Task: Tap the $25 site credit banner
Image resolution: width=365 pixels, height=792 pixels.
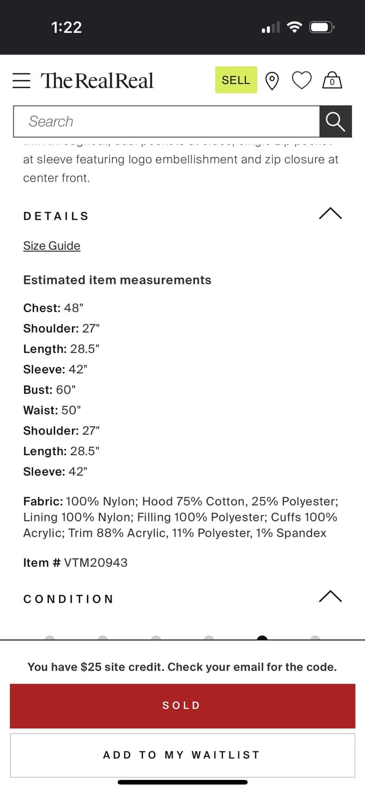Action: click(x=182, y=667)
